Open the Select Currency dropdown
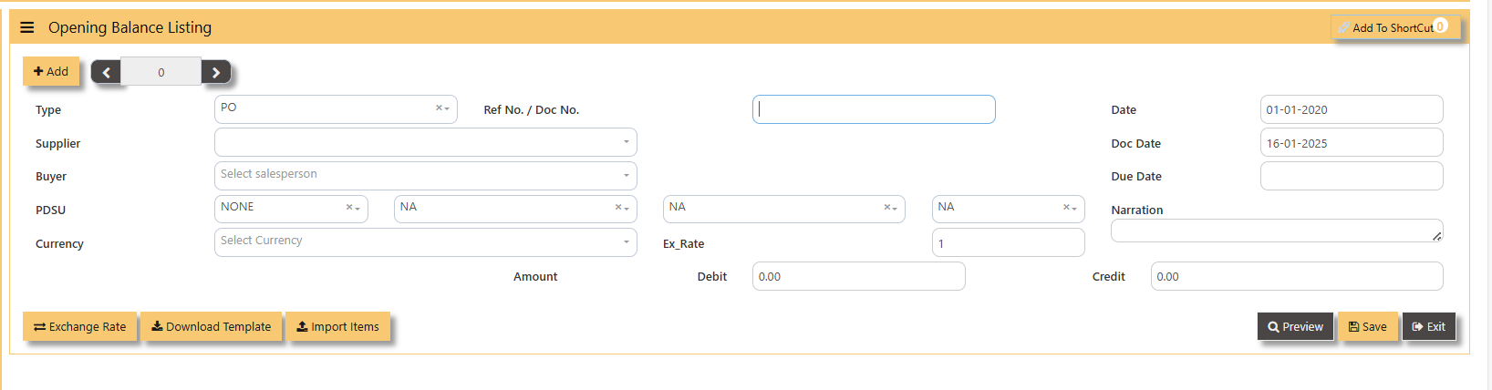1492x390 pixels. 425,241
